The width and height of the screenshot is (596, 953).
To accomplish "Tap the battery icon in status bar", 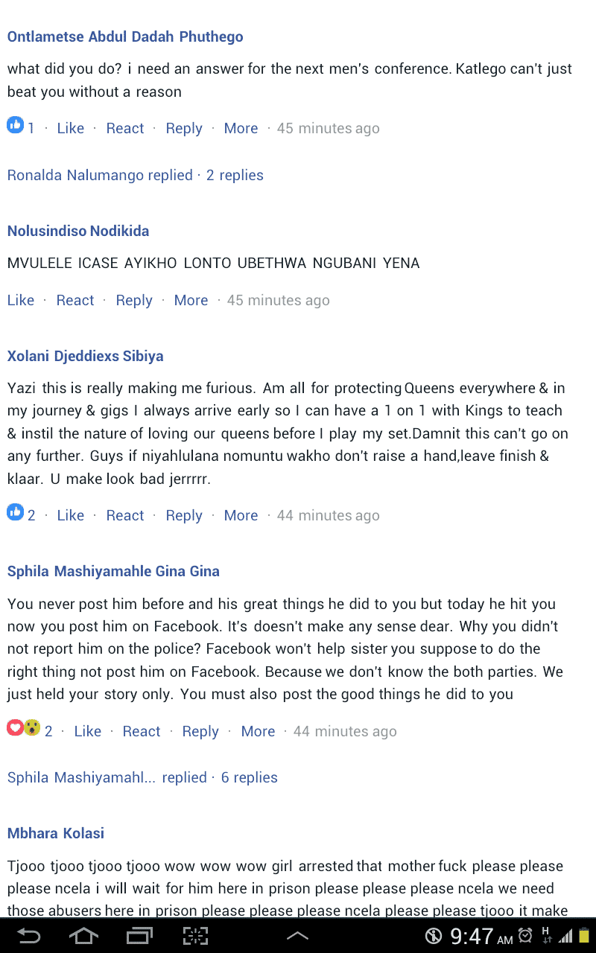I will coord(585,935).
